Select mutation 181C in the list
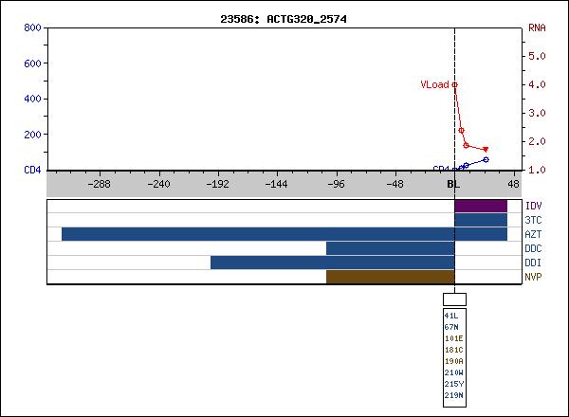 click(x=451, y=349)
